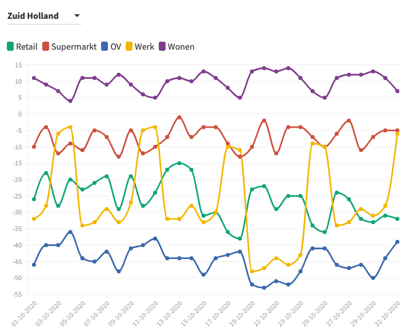
Task: Click the red Supermarkt legend swatch
Action: [46, 47]
